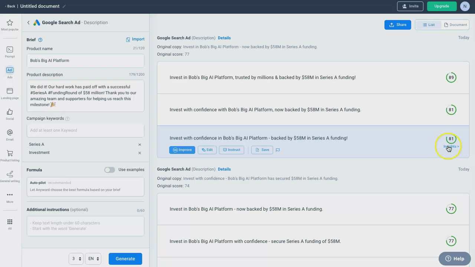This screenshot has height=267, width=475.
Task: Click score circle on 'secure Series A funding' row
Action: (x=451, y=241)
